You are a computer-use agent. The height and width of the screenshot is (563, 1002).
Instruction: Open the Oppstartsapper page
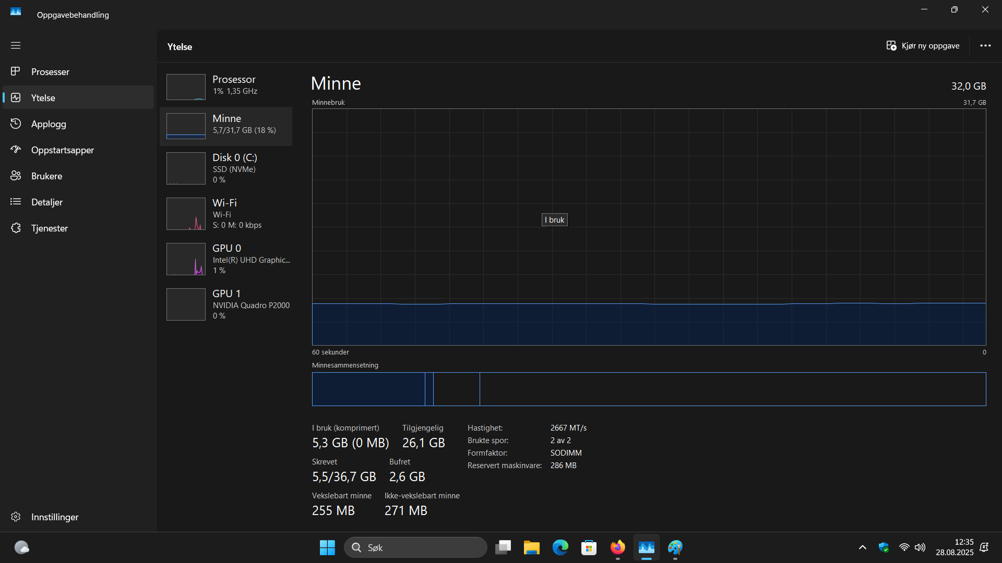pos(78,150)
